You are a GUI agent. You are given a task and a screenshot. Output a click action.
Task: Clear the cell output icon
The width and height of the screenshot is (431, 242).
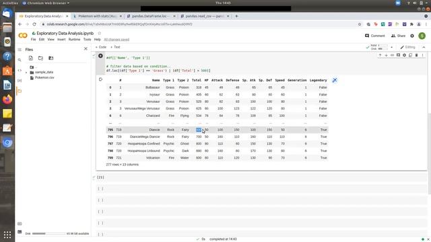coord(100,79)
